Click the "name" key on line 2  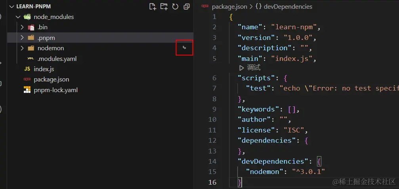tap(250, 27)
